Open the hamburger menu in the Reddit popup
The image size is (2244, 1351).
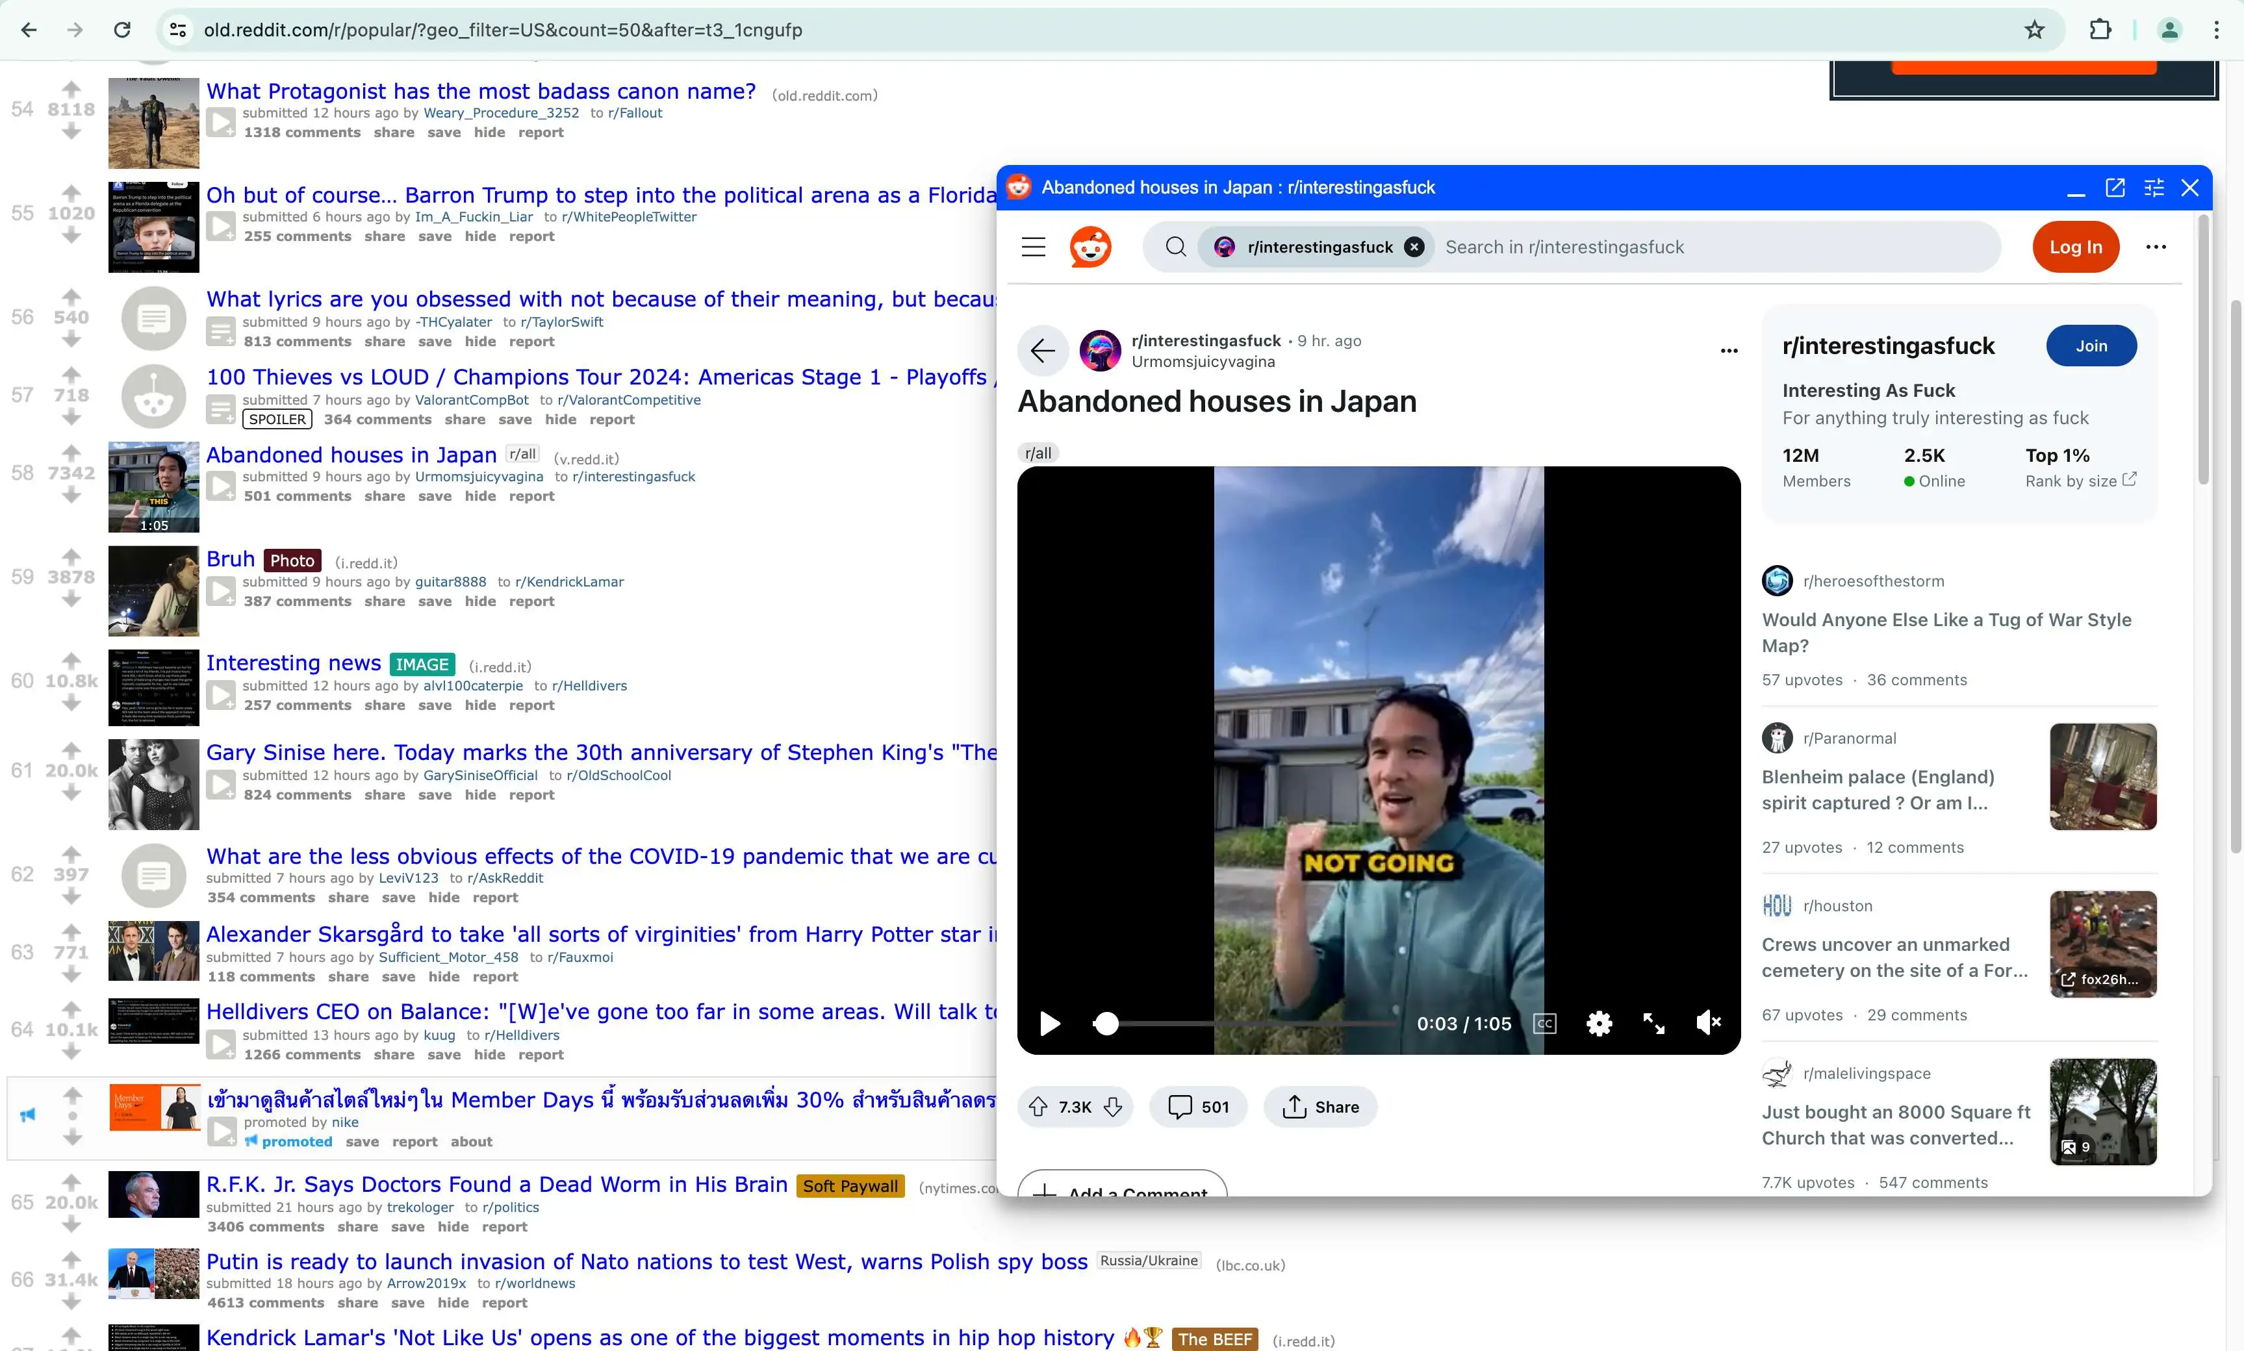pyautogui.click(x=1033, y=247)
